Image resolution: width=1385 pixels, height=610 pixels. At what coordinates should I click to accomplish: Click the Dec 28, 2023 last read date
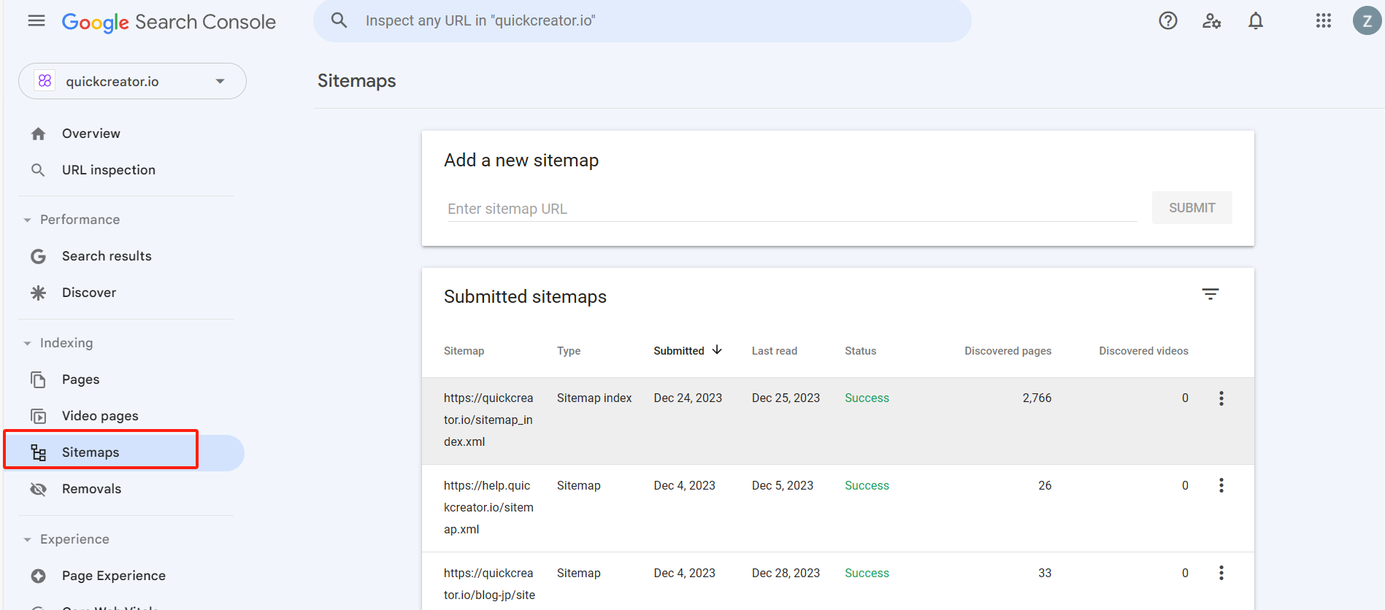[786, 574]
